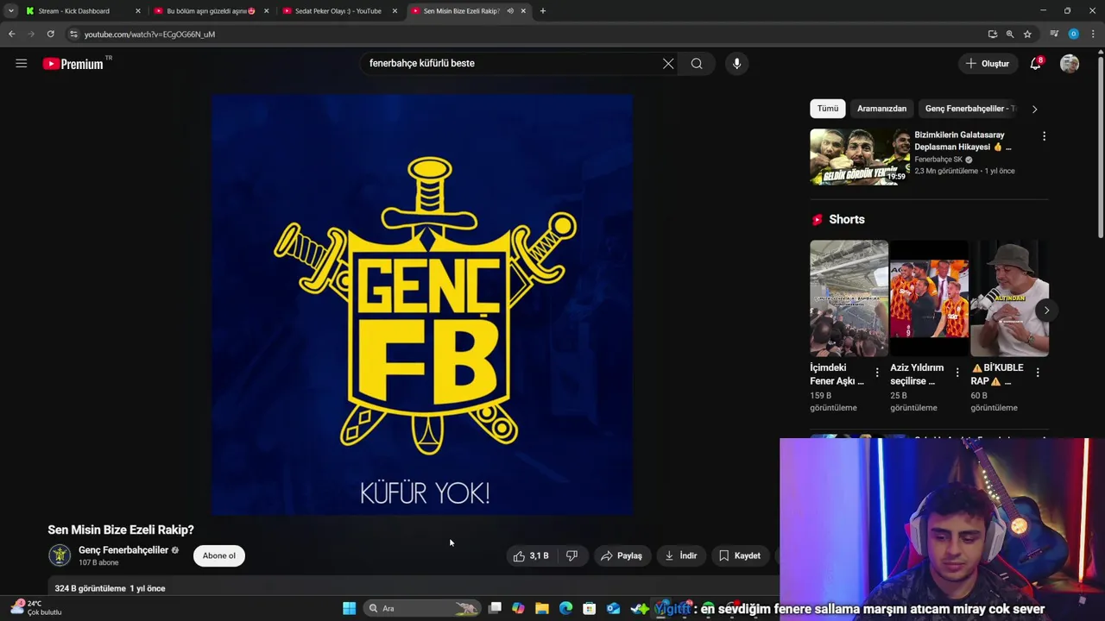Open zoom magnifier in address bar

click(1009, 34)
